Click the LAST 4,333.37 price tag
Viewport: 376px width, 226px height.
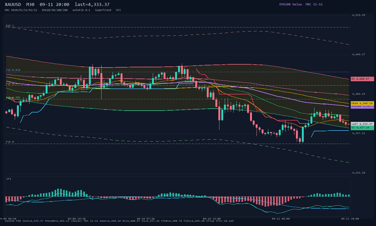362,124
